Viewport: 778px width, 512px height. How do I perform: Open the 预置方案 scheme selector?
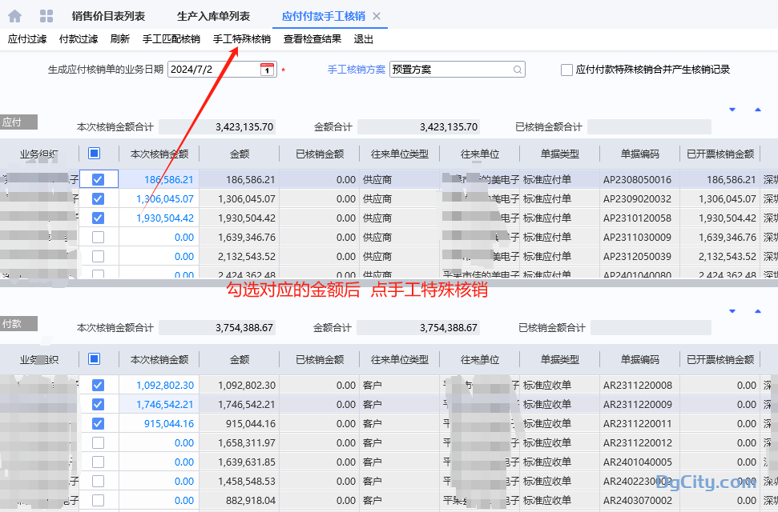click(x=449, y=70)
